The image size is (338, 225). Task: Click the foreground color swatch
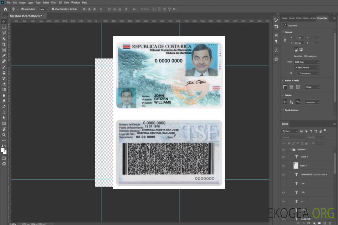coord(3,150)
